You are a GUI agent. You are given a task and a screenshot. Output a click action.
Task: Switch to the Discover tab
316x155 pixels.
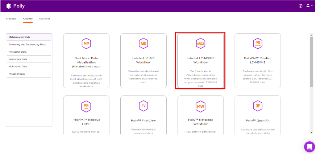pos(45,19)
